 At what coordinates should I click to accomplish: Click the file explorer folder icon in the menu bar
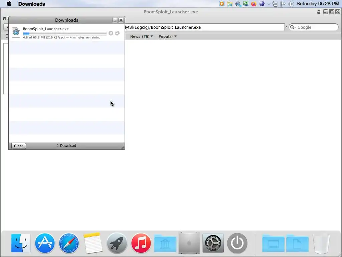[230, 4]
